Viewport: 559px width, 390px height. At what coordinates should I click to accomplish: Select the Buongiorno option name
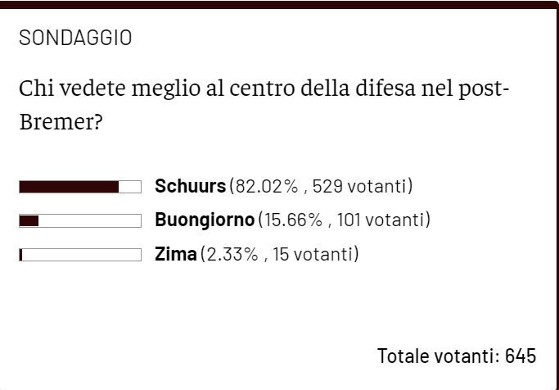coord(205,220)
